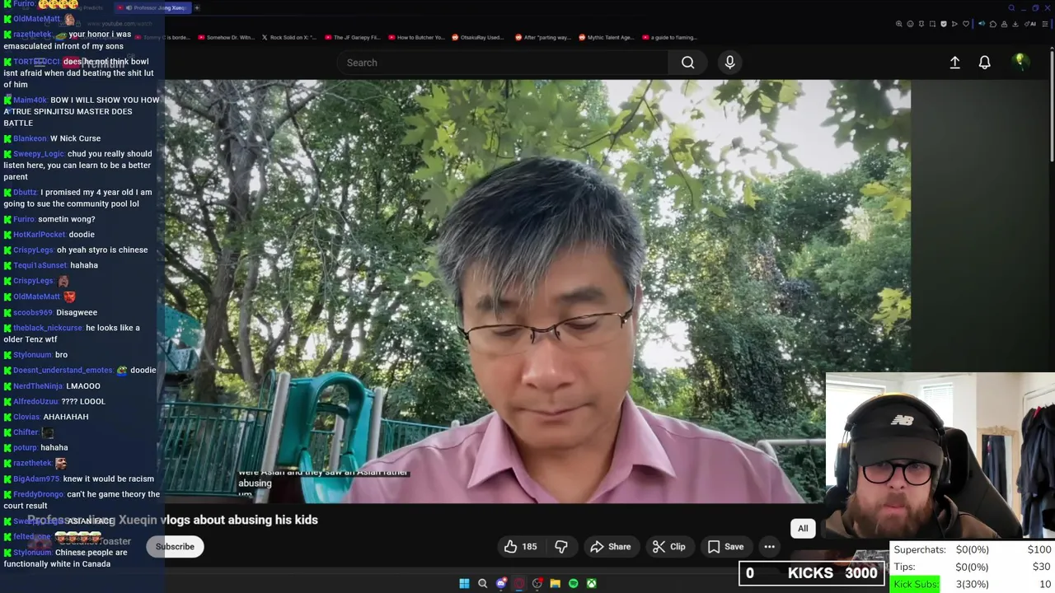Click the YouTube Search input field
The width and height of the screenshot is (1055, 593).
(503, 63)
